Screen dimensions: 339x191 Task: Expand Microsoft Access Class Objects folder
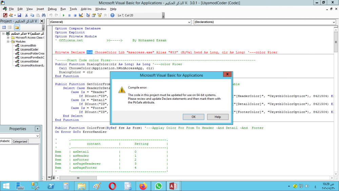coord(8,37)
